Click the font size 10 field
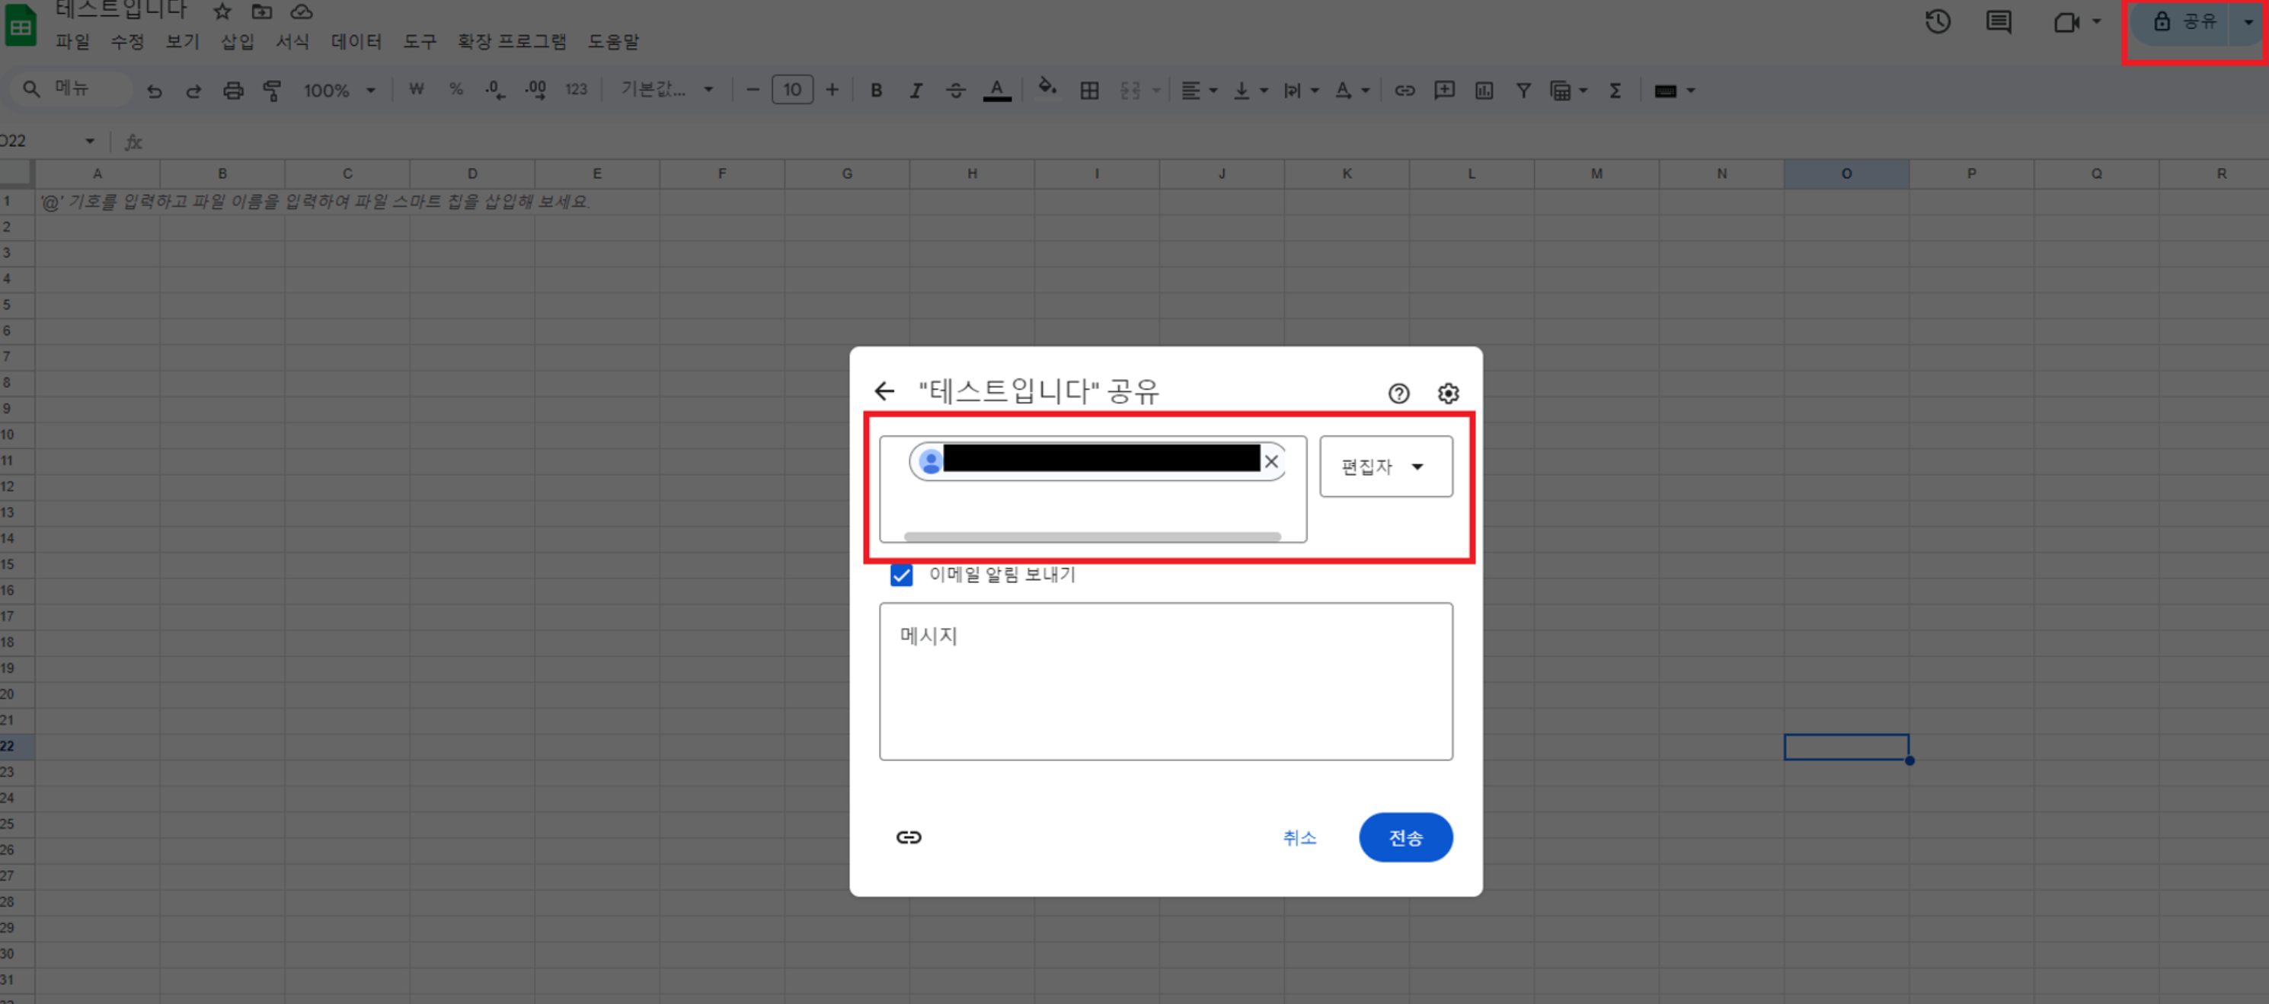 tap(792, 90)
